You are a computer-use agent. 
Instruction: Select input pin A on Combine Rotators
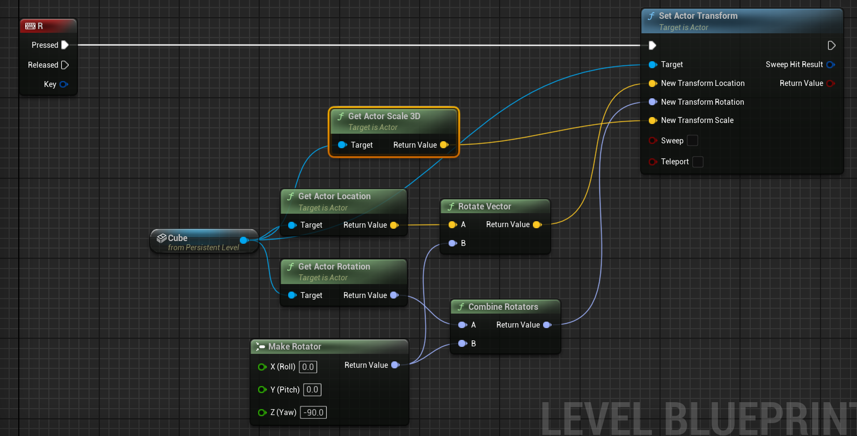[x=463, y=325]
